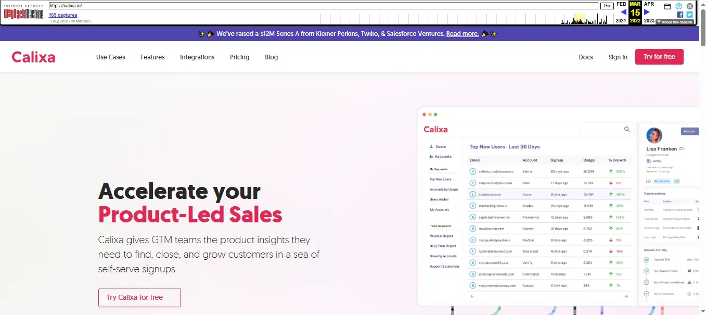
Task: Select year 2023 in Wayback toolbar
Action: coord(649,21)
